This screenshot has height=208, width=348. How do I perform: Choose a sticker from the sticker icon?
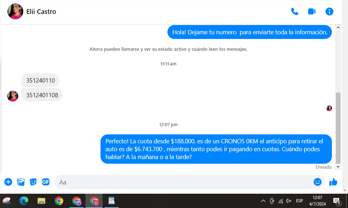33,182
